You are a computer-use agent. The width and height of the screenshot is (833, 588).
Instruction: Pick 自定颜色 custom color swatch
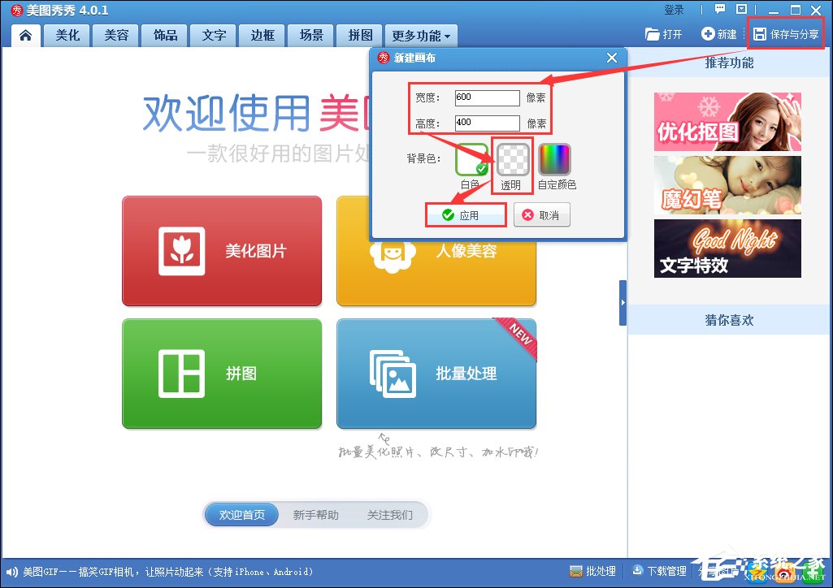[x=556, y=159]
